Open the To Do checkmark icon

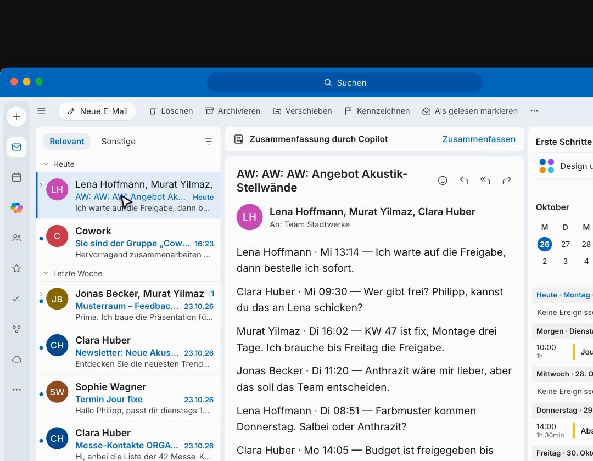click(16, 299)
